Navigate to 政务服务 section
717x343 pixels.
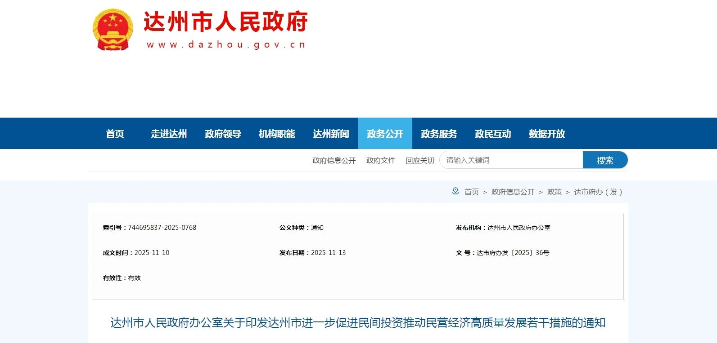(x=439, y=134)
